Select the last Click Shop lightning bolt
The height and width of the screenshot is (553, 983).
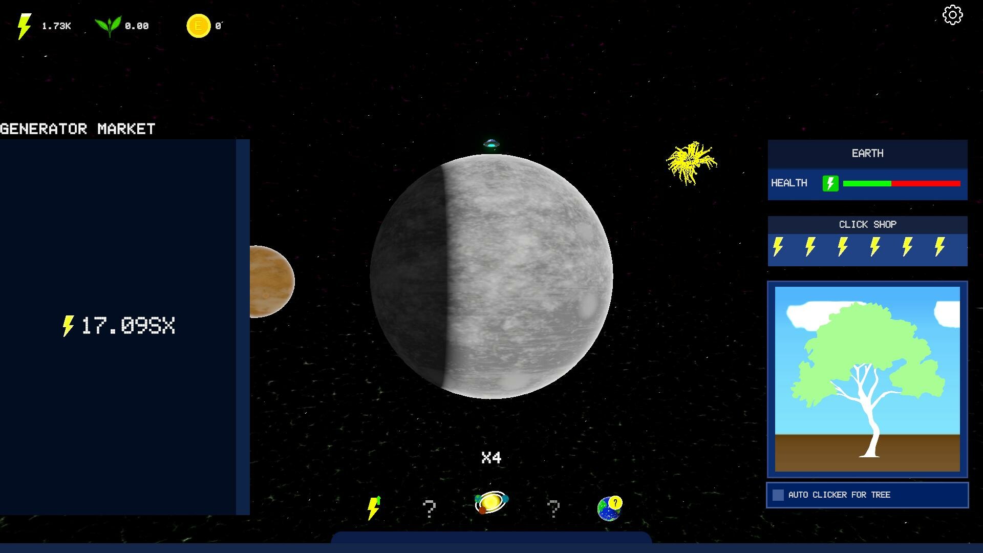939,247
